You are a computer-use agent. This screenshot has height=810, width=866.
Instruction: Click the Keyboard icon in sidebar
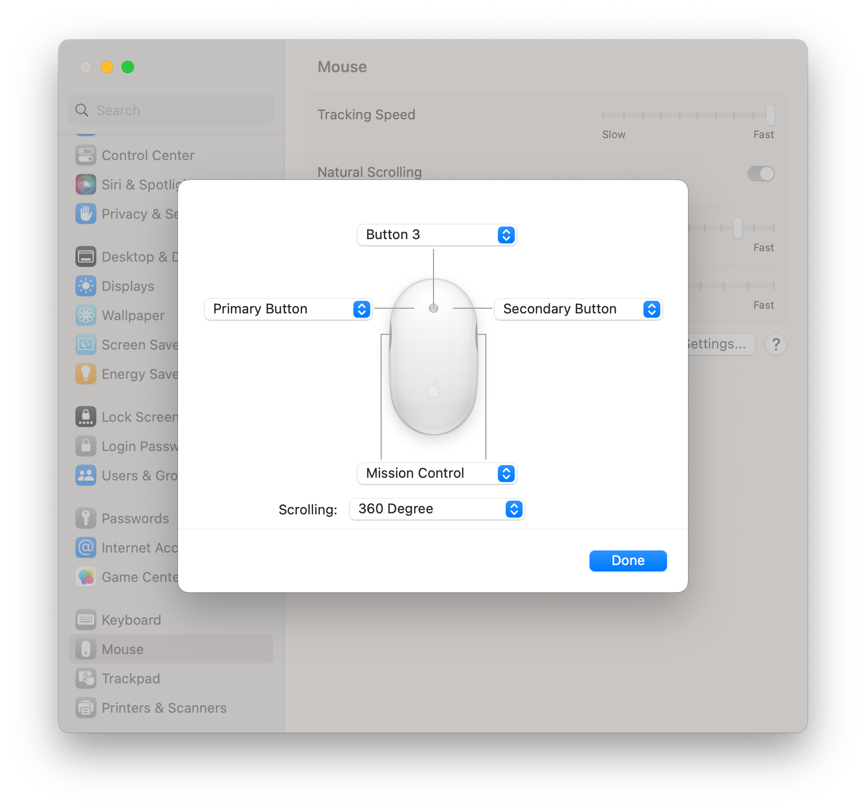click(86, 620)
